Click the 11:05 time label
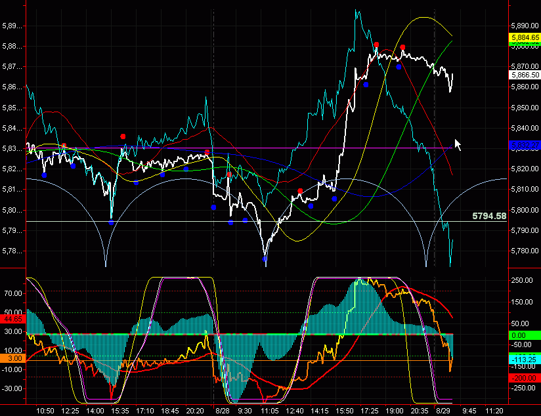This screenshot has height=416, width=541. click(x=269, y=411)
